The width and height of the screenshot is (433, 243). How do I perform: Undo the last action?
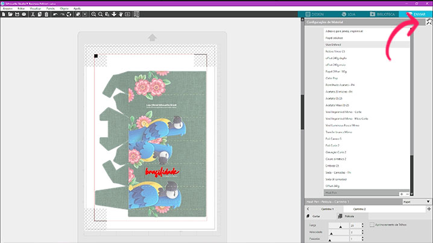55,14
